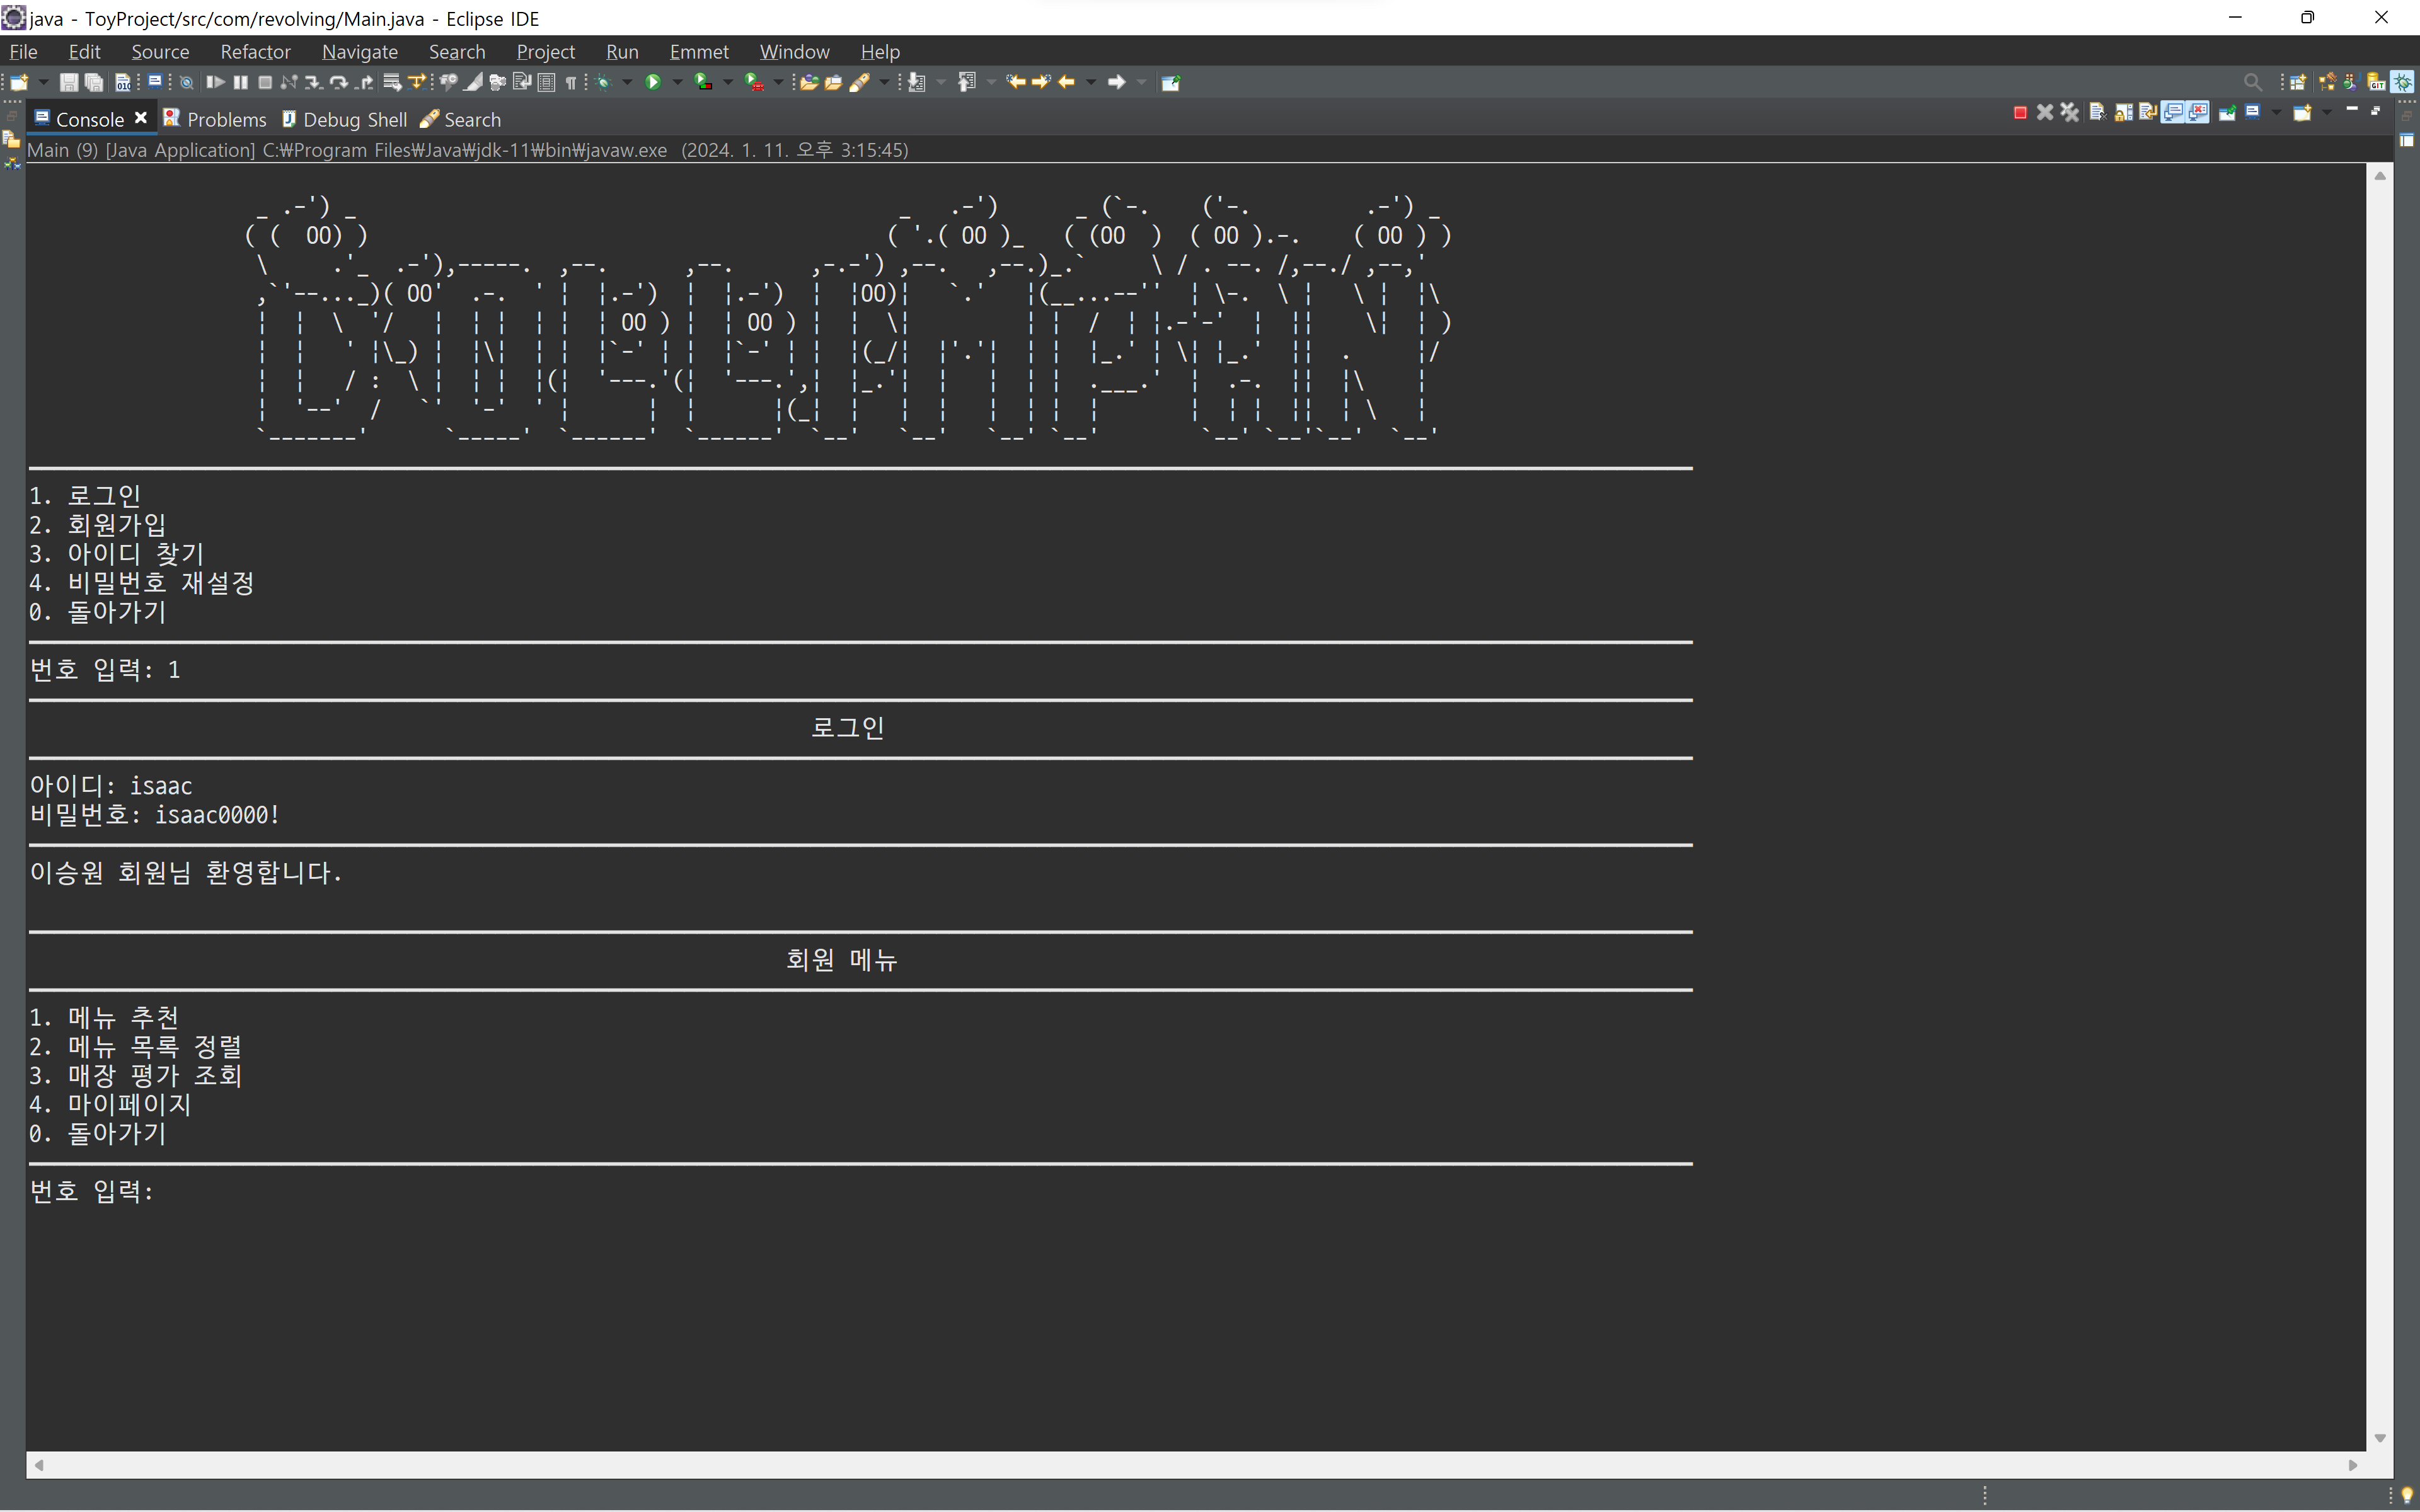Open the Git perspective icon

coord(2377,82)
